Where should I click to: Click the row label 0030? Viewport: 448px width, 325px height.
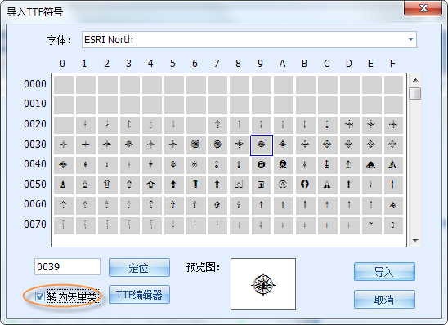[x=35, y=145]
